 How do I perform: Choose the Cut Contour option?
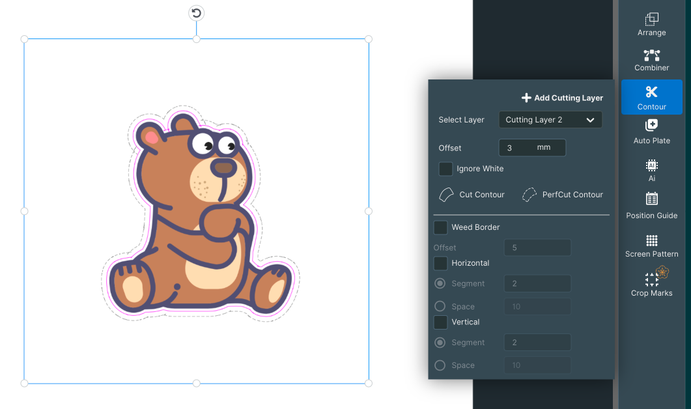point(472,195)
